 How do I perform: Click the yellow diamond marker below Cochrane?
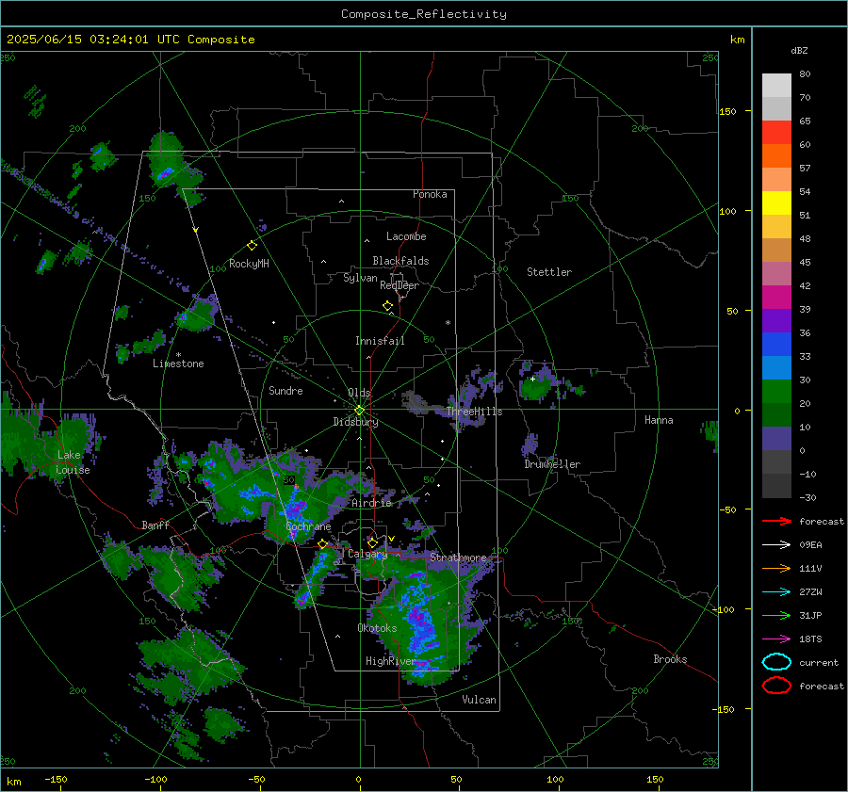(x=323, y=544)
